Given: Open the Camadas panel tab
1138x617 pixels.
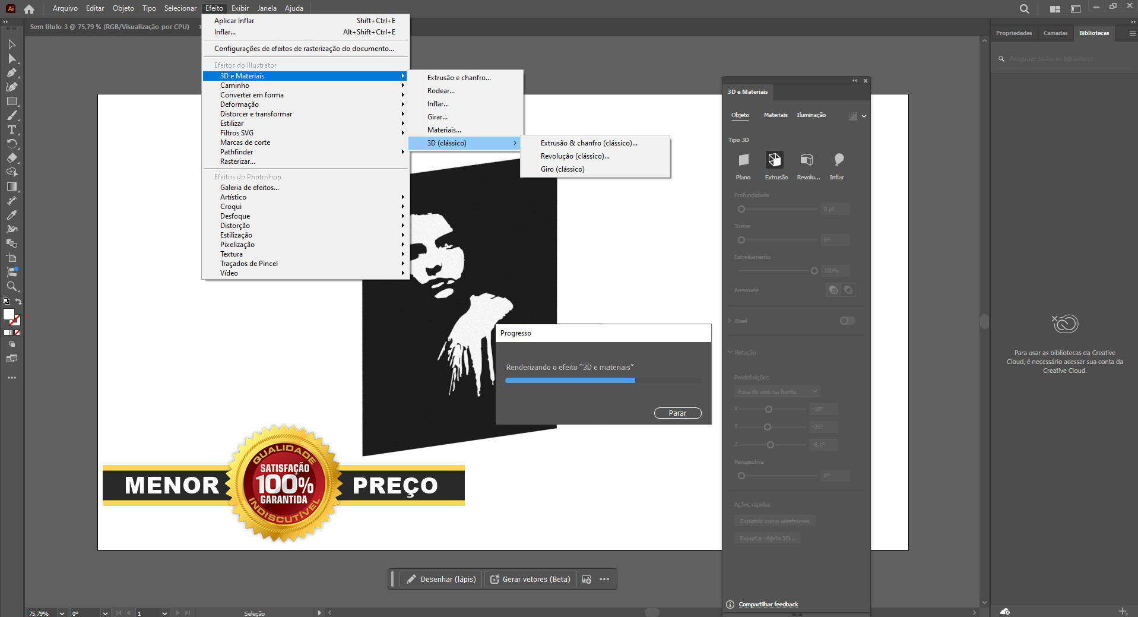Looking at the screenshot, I should point(1055,33).
